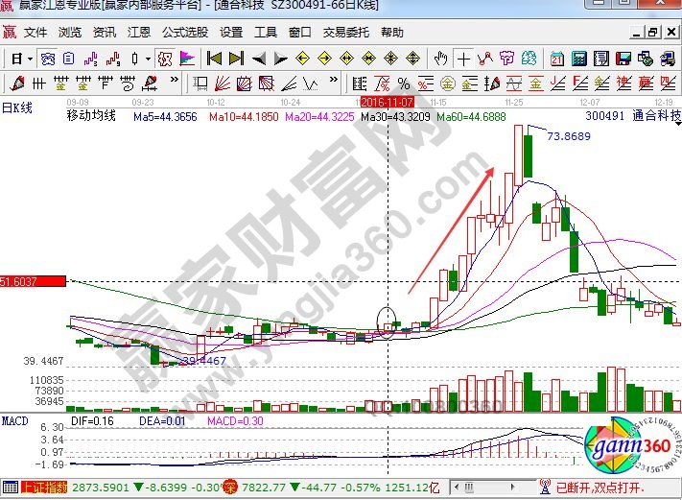This screenshot has height=500, width=682.
Task: Click the red 51.6037 price axis marker
Action: [x=33, y=281]
